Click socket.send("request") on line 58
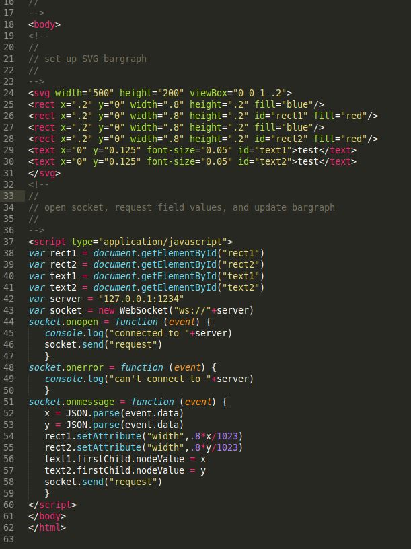Image resolution: width=411 pixels, height=549 pixels. (104, 482)
